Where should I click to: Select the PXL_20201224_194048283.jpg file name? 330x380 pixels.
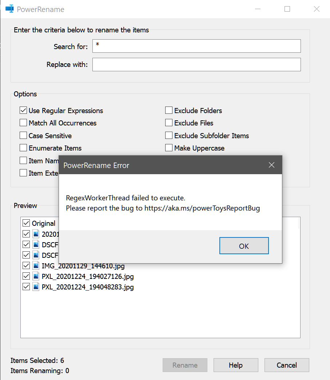click(88, 287)
